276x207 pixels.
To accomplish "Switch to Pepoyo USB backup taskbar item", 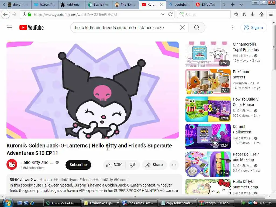I will [216, 203].
